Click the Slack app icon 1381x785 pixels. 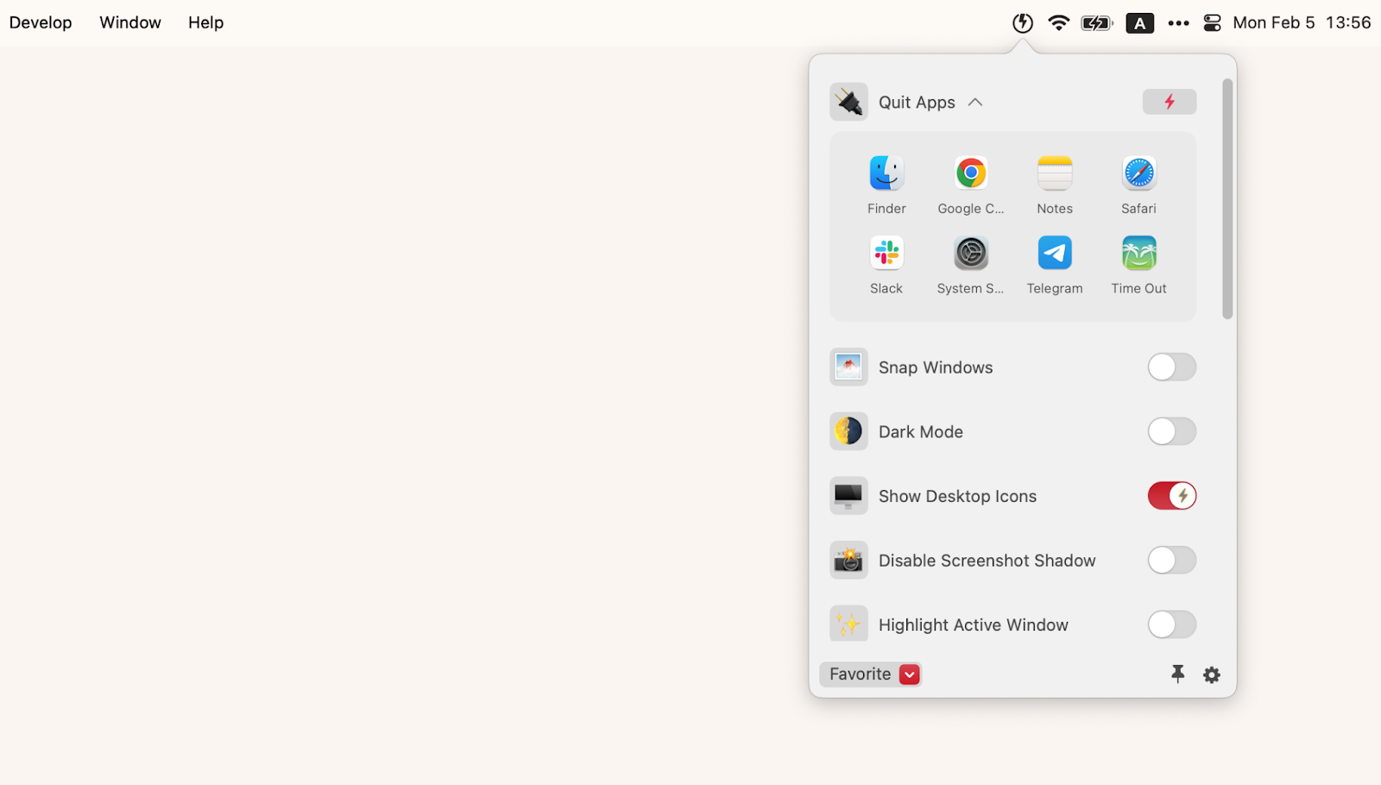(x=886, y=254)
